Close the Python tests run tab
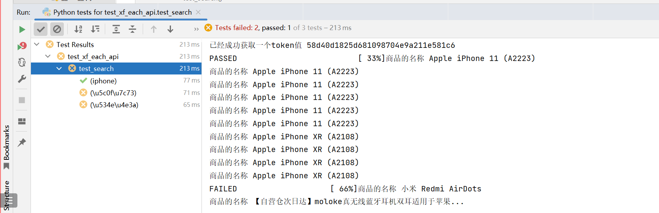This screenshot has width=659, height=213. 198,12
